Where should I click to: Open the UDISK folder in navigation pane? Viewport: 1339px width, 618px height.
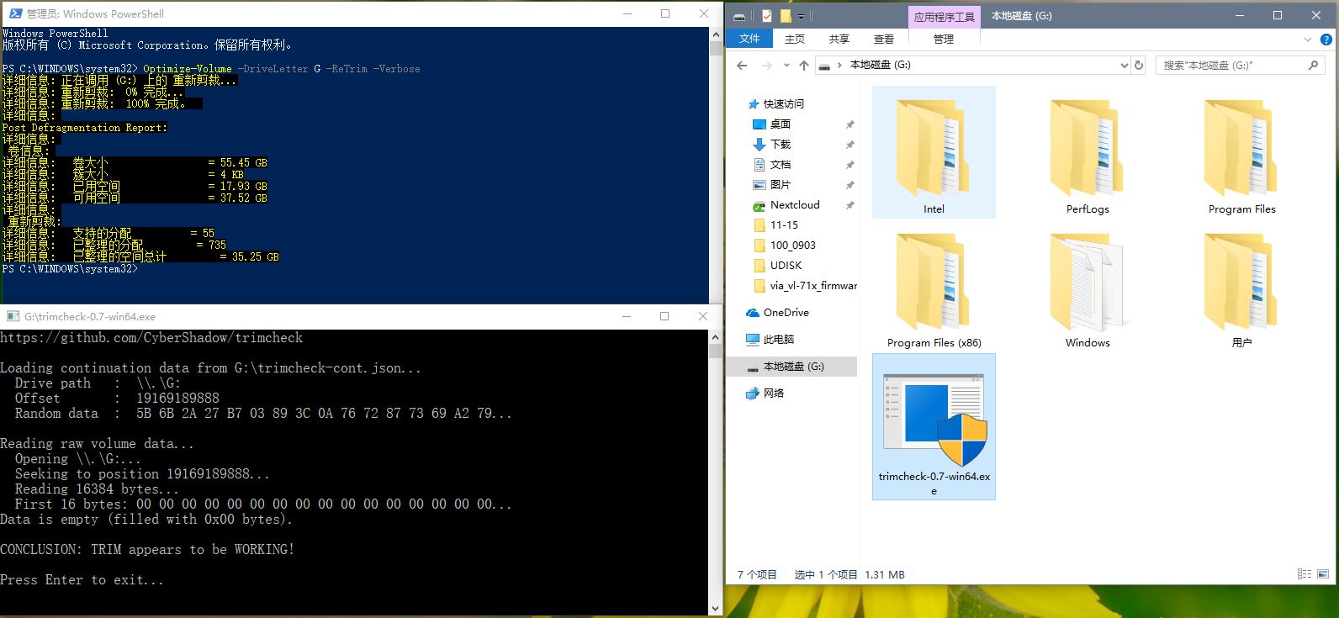tap(777, 265)
